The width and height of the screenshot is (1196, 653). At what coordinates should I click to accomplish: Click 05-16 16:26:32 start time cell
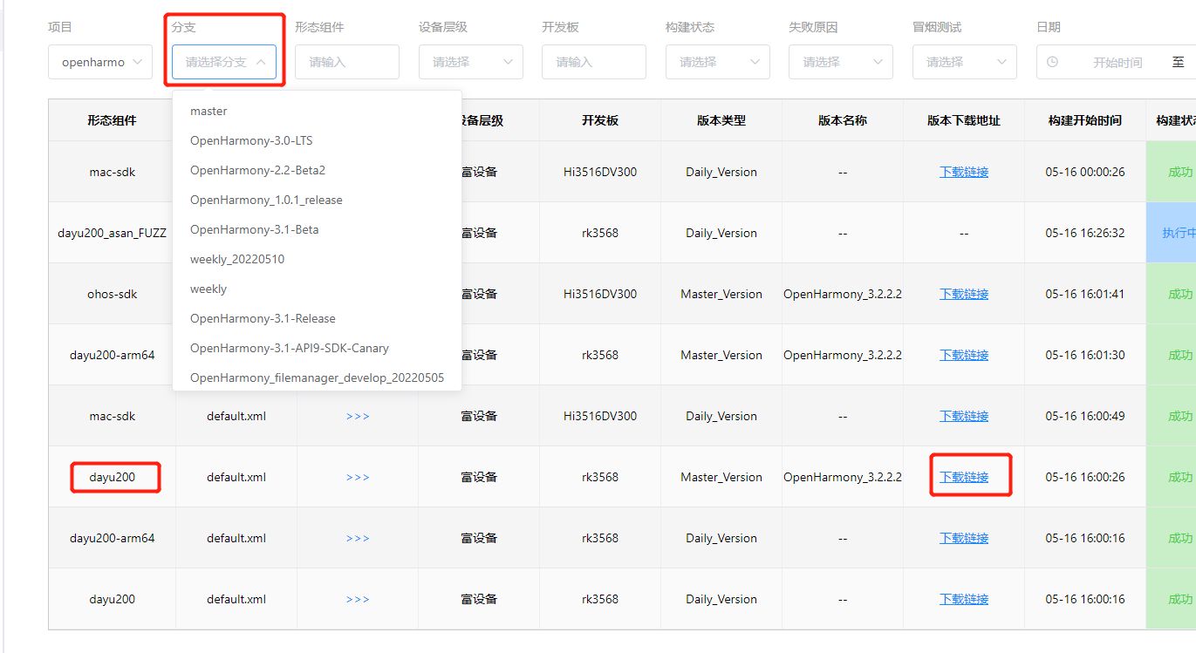tap(1085, 233)
